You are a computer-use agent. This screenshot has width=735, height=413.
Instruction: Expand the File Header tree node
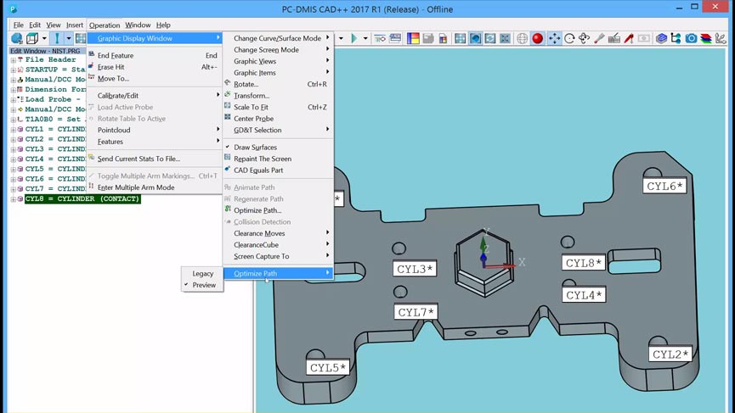(13, 60)
